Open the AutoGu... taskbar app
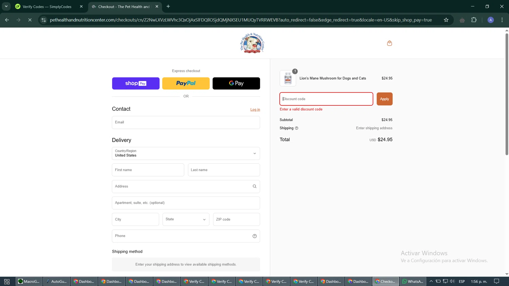The height and width of the screenshot is (286, 509). coord(57,282)
